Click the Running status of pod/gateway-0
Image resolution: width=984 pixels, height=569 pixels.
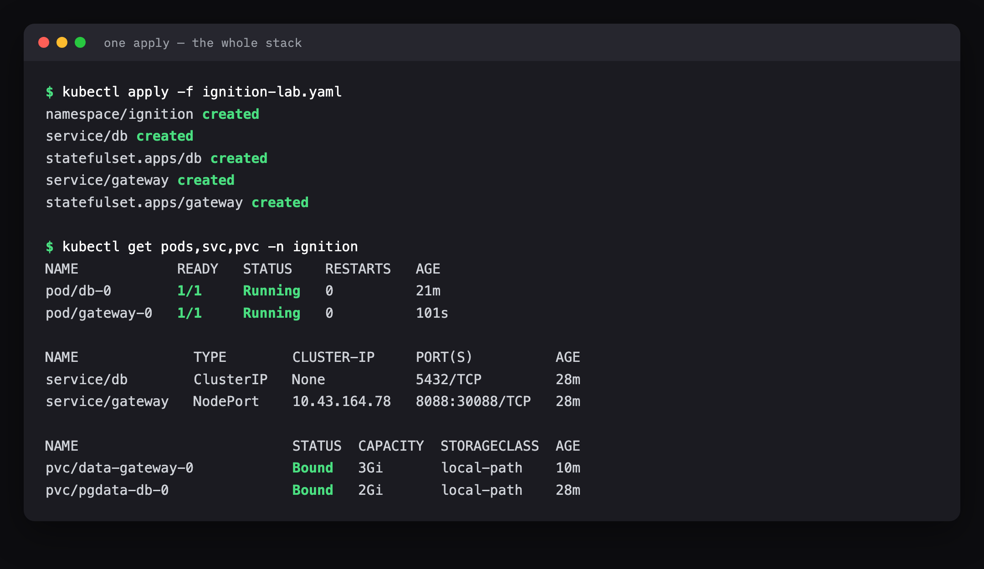[x=272, y=313]
